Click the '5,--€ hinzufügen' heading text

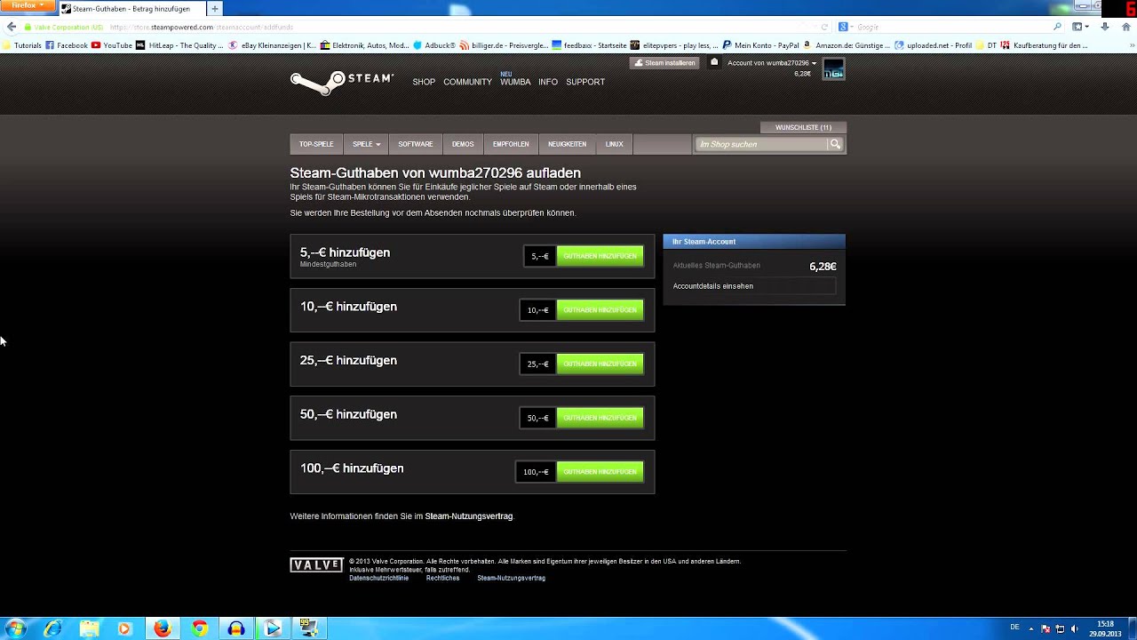click(345, 252)
